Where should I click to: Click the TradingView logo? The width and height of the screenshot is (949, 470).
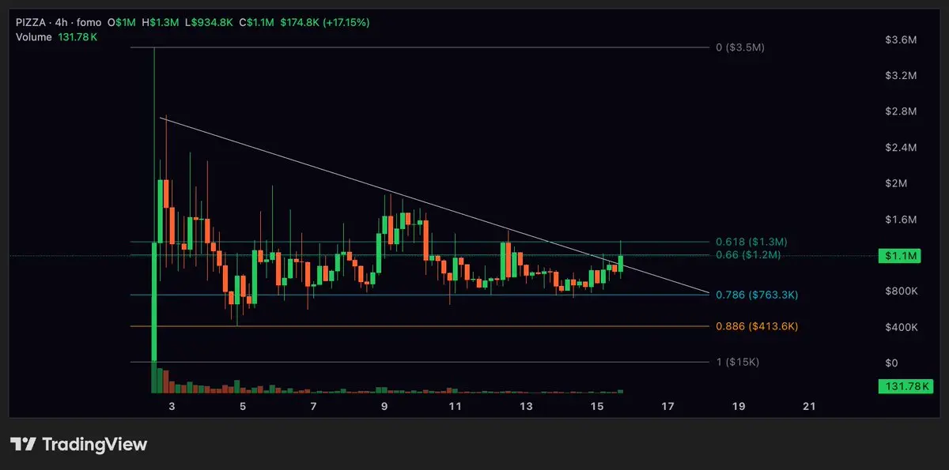coord(79,444)
